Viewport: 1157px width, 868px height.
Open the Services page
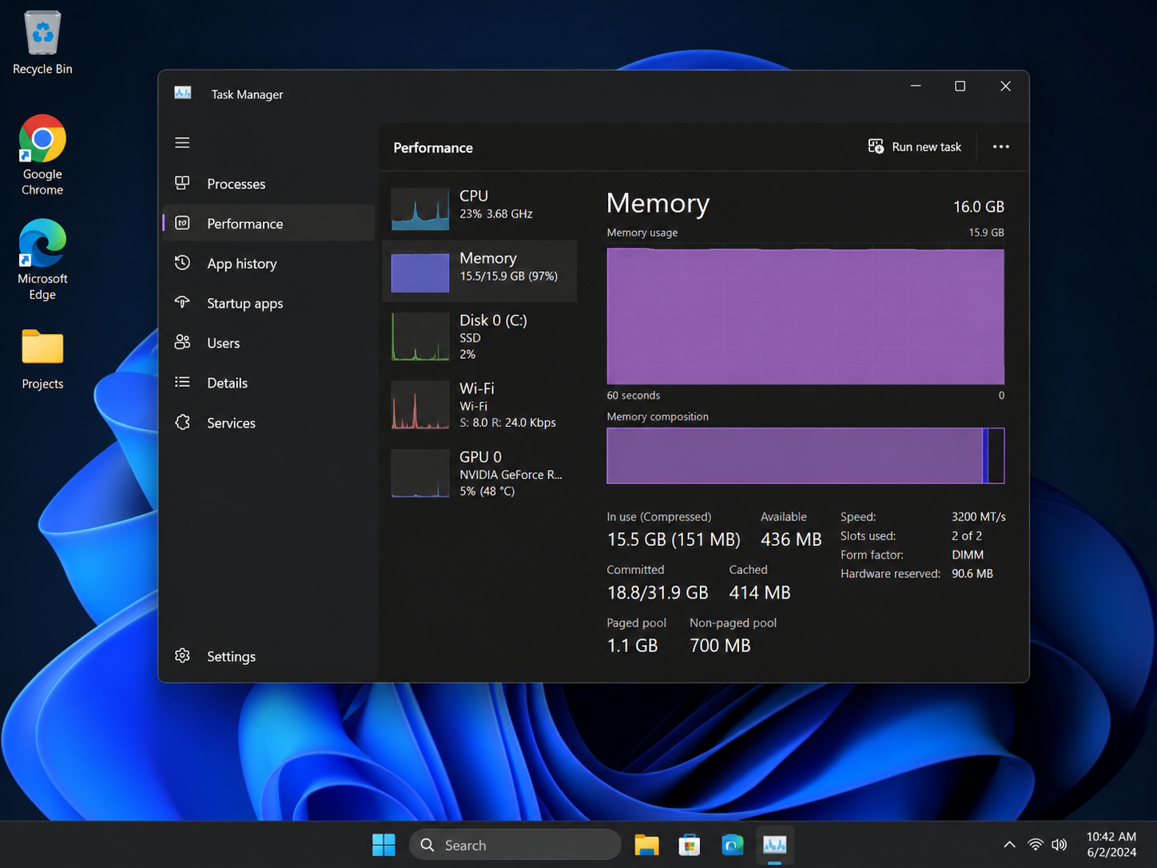click(268, 423)
